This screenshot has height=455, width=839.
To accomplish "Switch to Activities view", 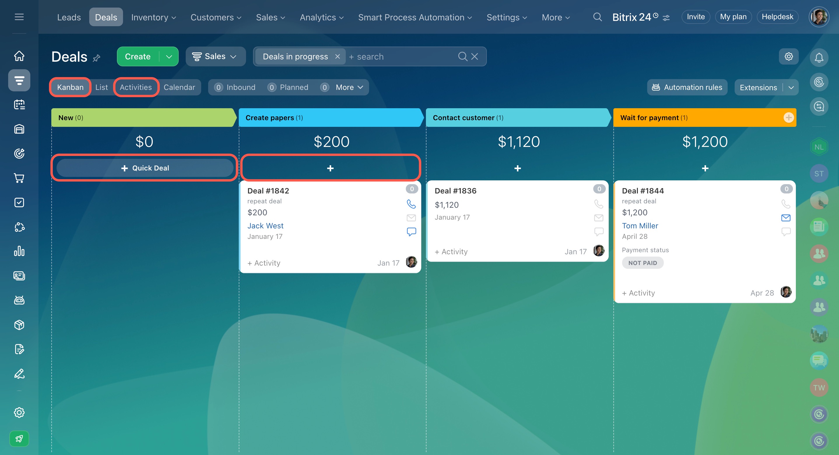I will coord(136,88).
